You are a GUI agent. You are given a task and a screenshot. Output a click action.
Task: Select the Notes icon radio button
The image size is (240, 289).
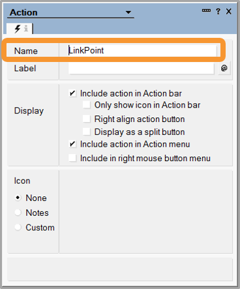point(18,213)
